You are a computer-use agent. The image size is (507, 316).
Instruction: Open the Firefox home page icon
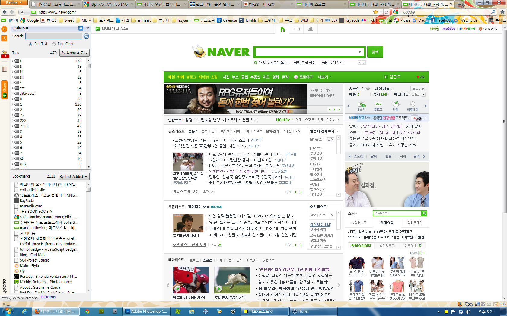point(502,12)
